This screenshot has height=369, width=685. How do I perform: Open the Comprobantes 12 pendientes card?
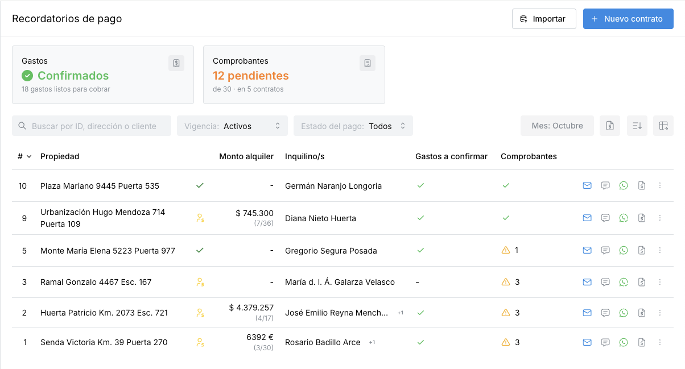coord(294,75)
